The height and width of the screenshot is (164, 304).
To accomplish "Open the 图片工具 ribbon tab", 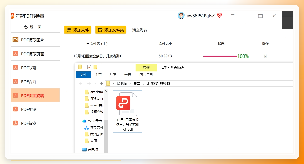I will (146, 75).
